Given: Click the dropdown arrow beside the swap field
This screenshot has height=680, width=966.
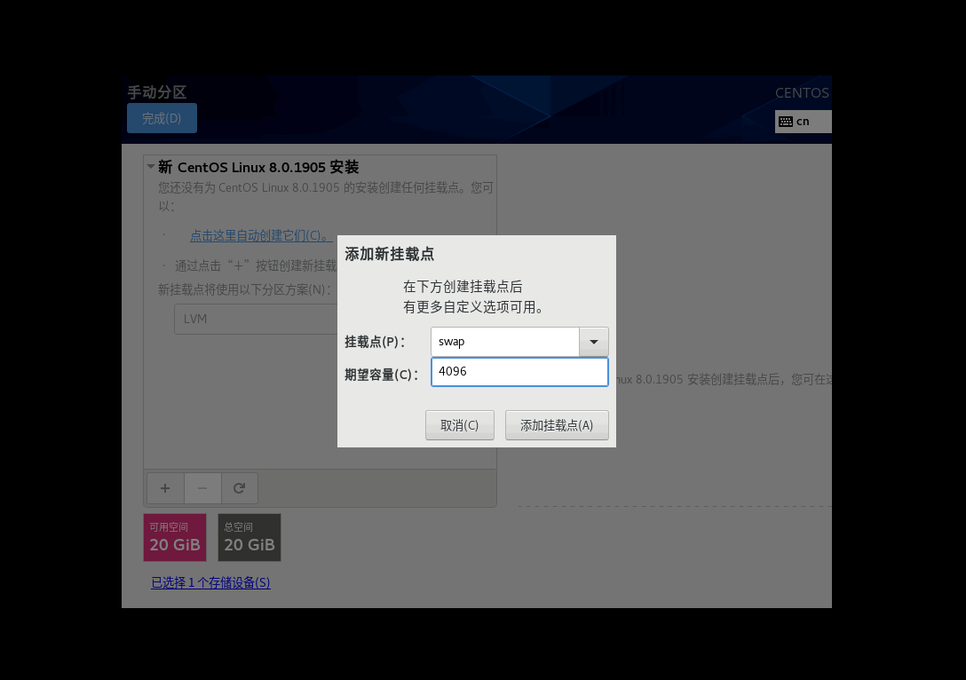Looking at the screenshot, I should 594,341.
